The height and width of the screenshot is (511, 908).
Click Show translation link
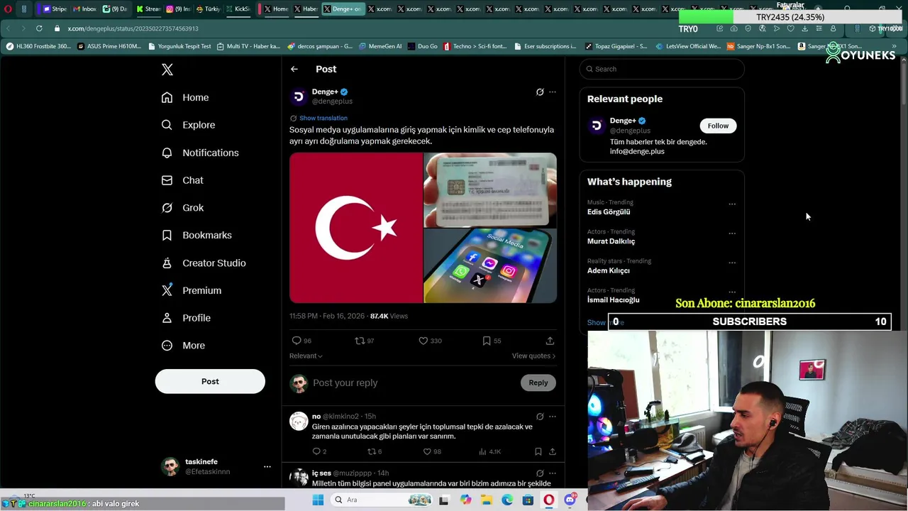point(323,118)
